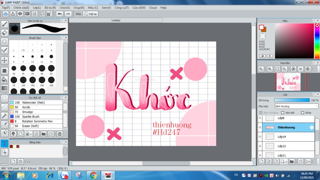Select the Bucket fill tool

[4, 79]
